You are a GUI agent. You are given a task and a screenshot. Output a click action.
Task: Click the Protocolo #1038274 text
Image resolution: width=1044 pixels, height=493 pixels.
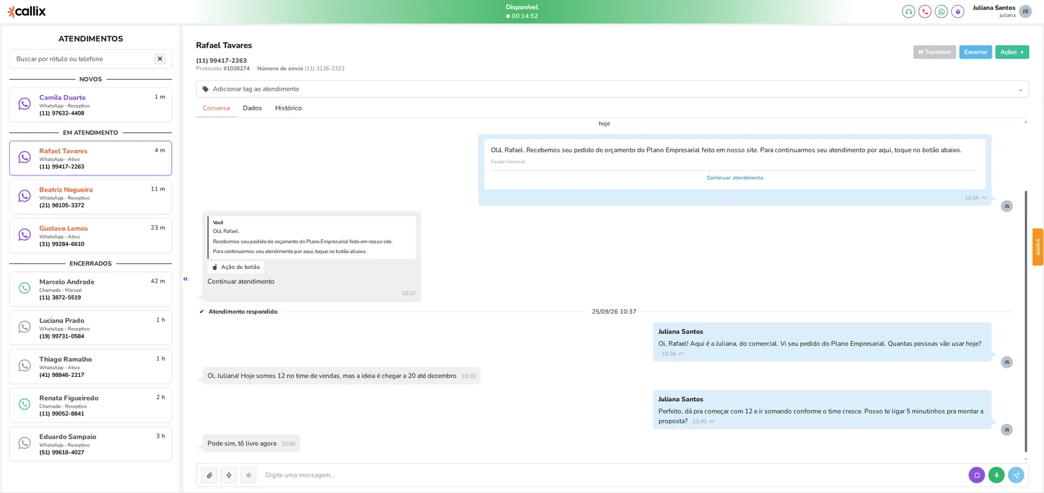[223, 68]
